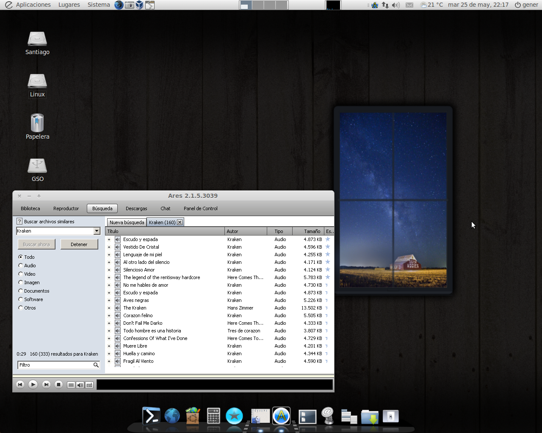Select the Todo radio button
Screen dimensions: 542x433
click(x=20, y=257)
